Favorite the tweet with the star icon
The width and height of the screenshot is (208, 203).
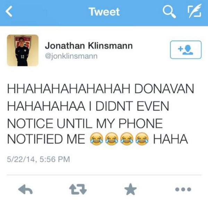[x=131, y=189]
